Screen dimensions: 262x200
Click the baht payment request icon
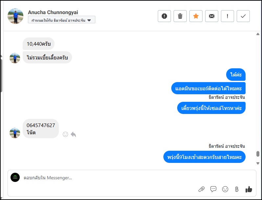[x=237, y=189]
